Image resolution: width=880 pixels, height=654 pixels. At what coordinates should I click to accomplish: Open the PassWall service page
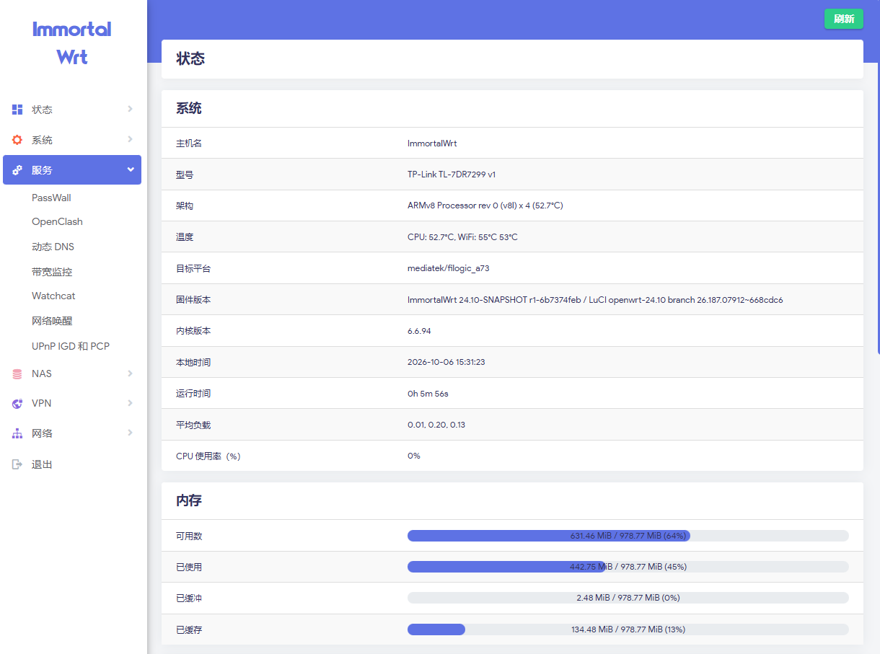pyautogui.click(x=51, y=198)
